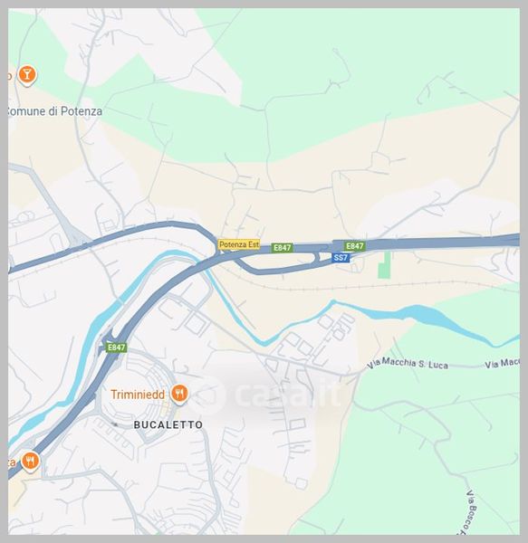Click the Via Bosco street label
528x543 pixels.
point(471,511)
